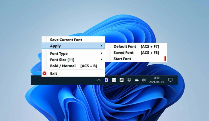Expand the Font Type submenu
Image resolution: width=209 pixels, height=121 pixels.
pyautogui.click(x=73, y=53)
